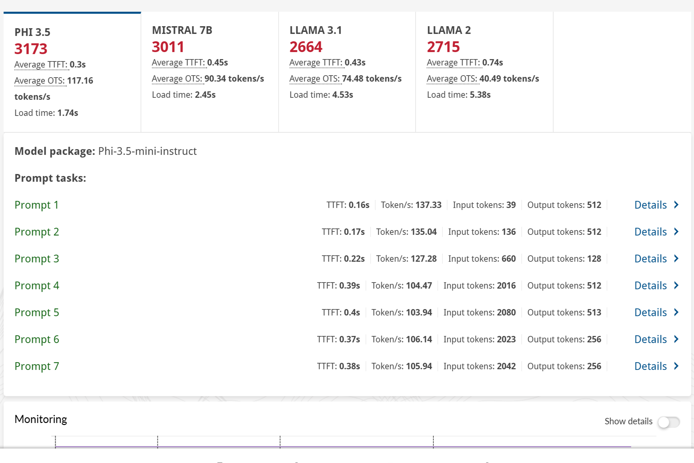Expand Prompt 3 details chevron arrow

pyautogui.click(x=677, y=258)
